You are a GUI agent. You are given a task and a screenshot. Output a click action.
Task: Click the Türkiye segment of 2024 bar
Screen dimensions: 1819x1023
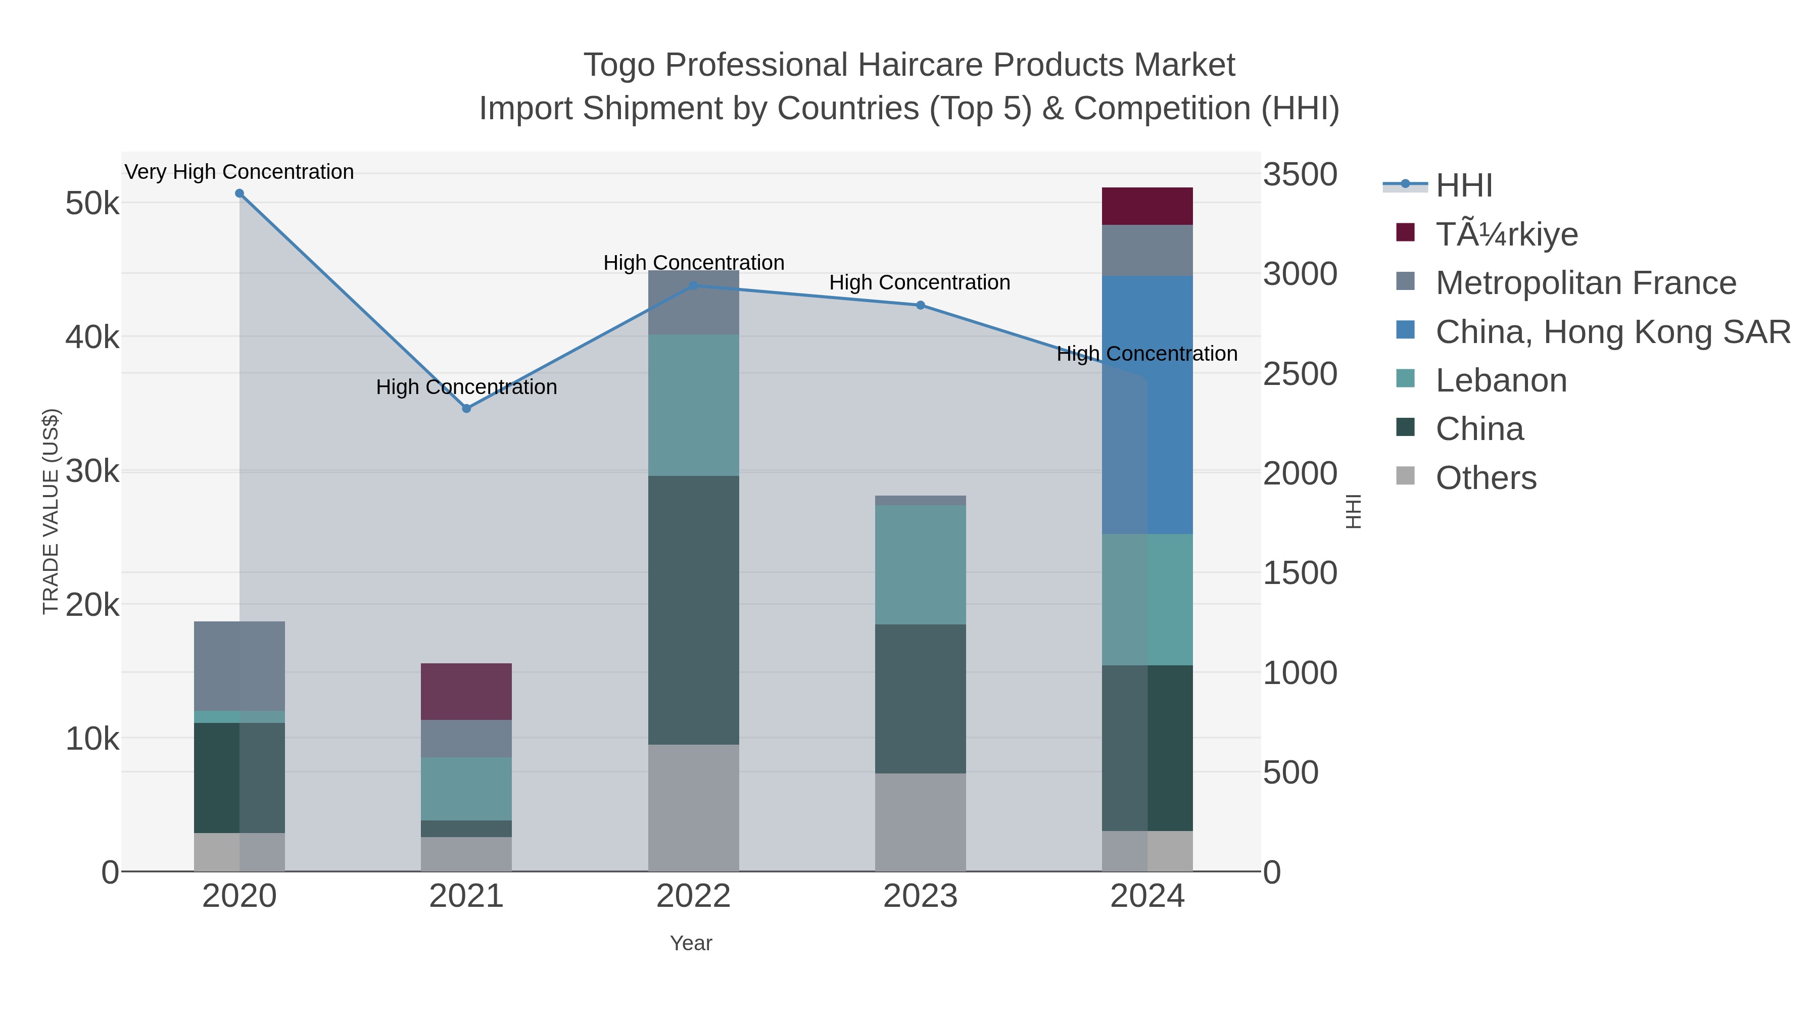(1147, 206)
